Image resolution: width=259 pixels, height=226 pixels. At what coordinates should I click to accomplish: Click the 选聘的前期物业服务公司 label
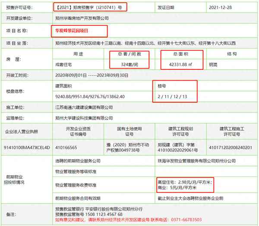(78, 161)
